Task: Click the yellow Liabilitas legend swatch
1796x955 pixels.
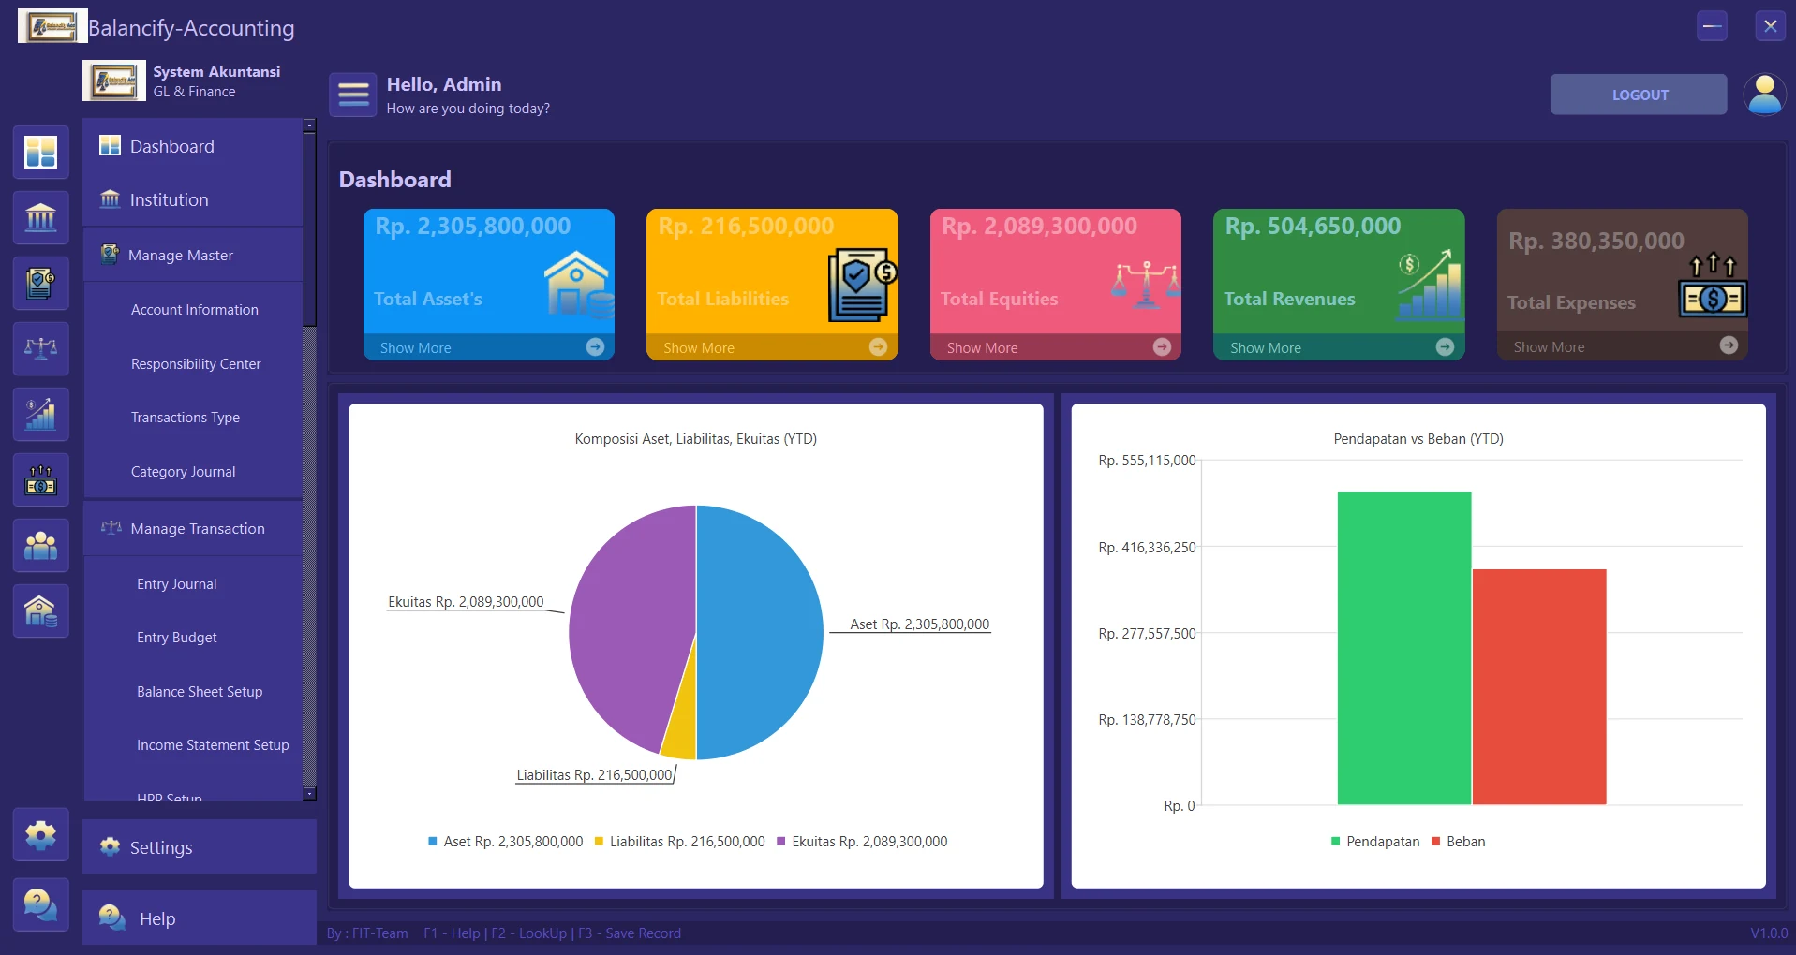Action: click(599, 842)
